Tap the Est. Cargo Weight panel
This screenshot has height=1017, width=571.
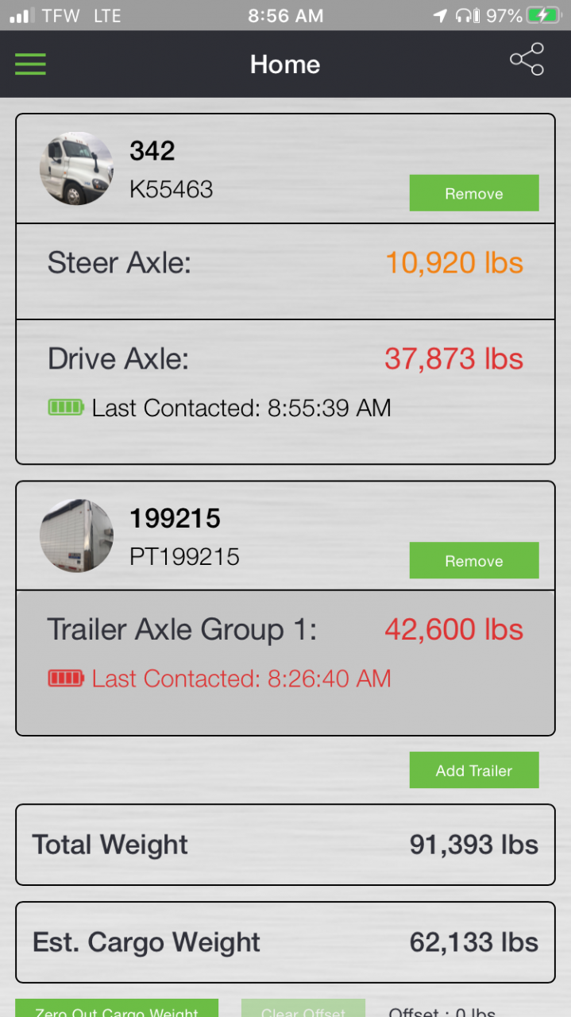(285, 942)
